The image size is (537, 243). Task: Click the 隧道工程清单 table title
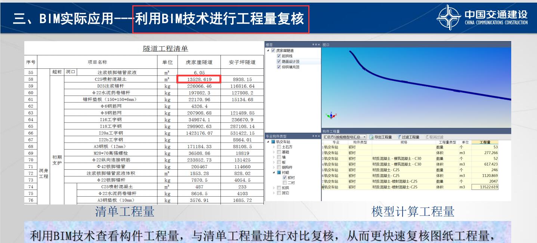click(166, 49)
